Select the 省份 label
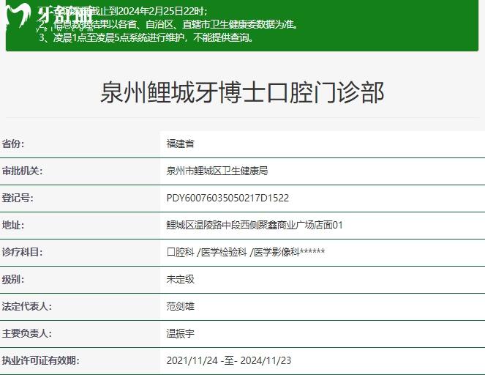Viewport: 485px width, 375px height. coord(13,144)
